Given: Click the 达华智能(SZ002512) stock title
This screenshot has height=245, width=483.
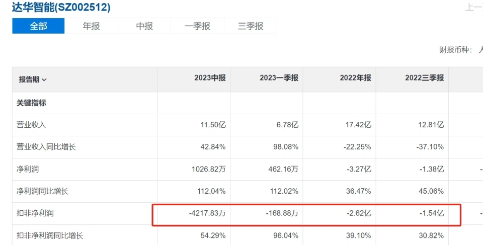Looking at the screenshot, I should [61, 7].
